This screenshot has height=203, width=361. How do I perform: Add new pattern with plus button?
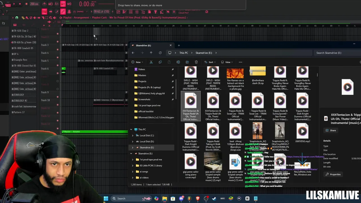(x=112, y=12)
